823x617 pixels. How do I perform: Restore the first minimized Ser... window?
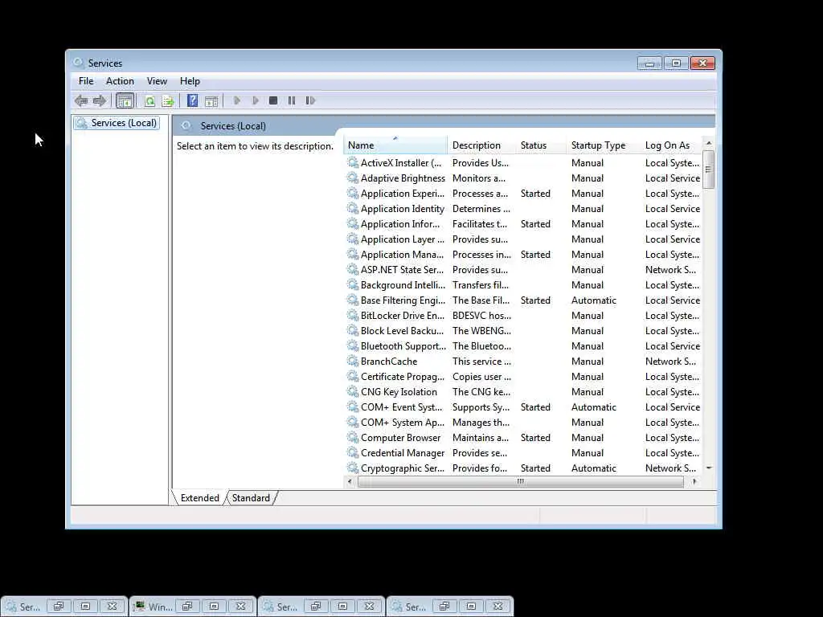(x=58, y=606)
